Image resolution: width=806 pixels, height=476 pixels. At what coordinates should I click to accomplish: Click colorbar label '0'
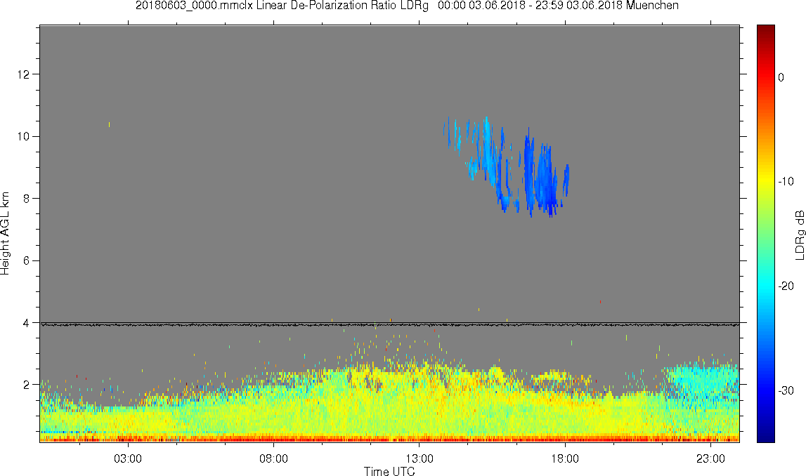781,77
